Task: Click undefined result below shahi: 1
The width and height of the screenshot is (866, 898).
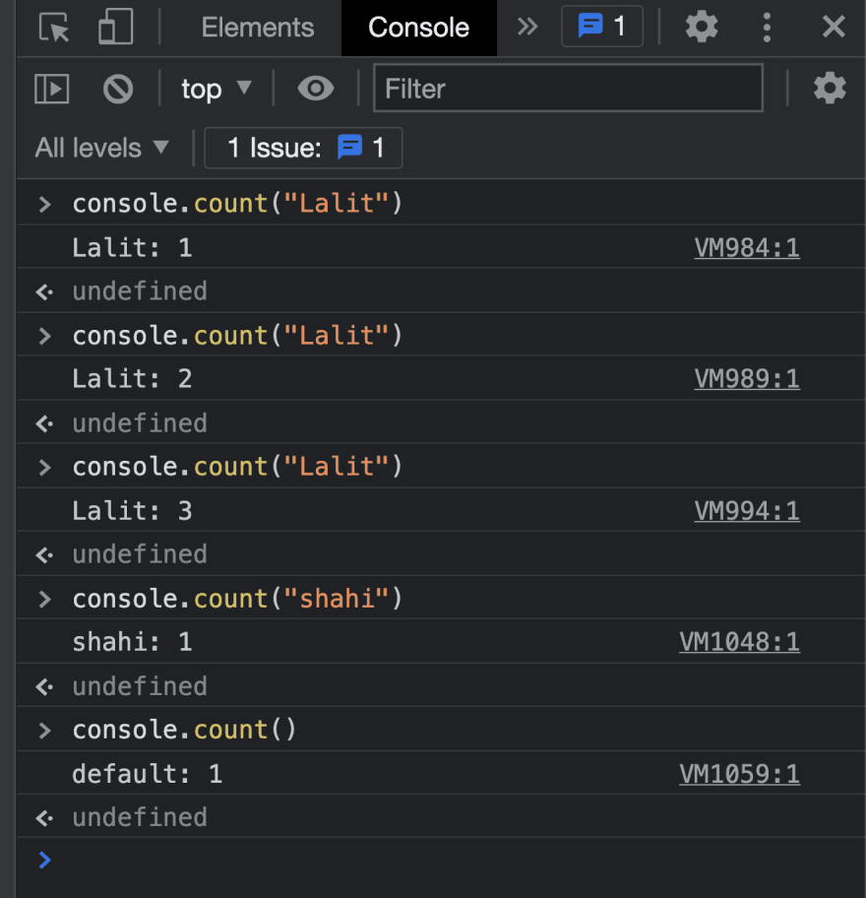Action: 140,686
